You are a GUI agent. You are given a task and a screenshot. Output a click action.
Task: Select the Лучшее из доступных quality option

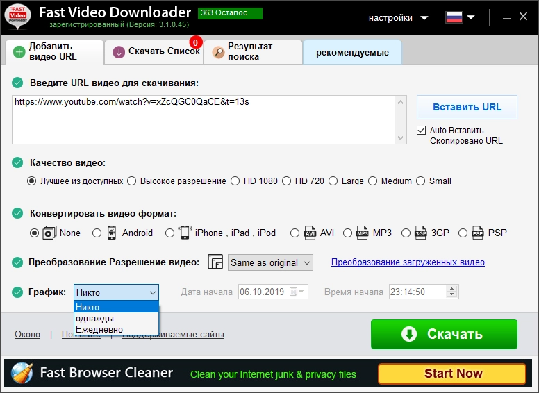32,181
